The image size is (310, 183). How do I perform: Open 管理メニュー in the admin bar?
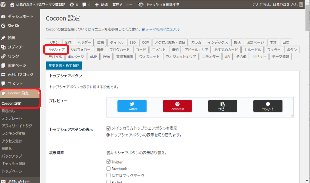[122, 5]
